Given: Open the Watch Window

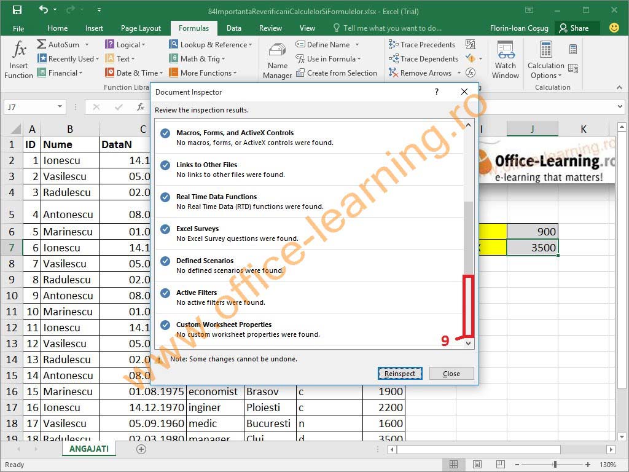Looking at the screenshot, I should (505, 60).
